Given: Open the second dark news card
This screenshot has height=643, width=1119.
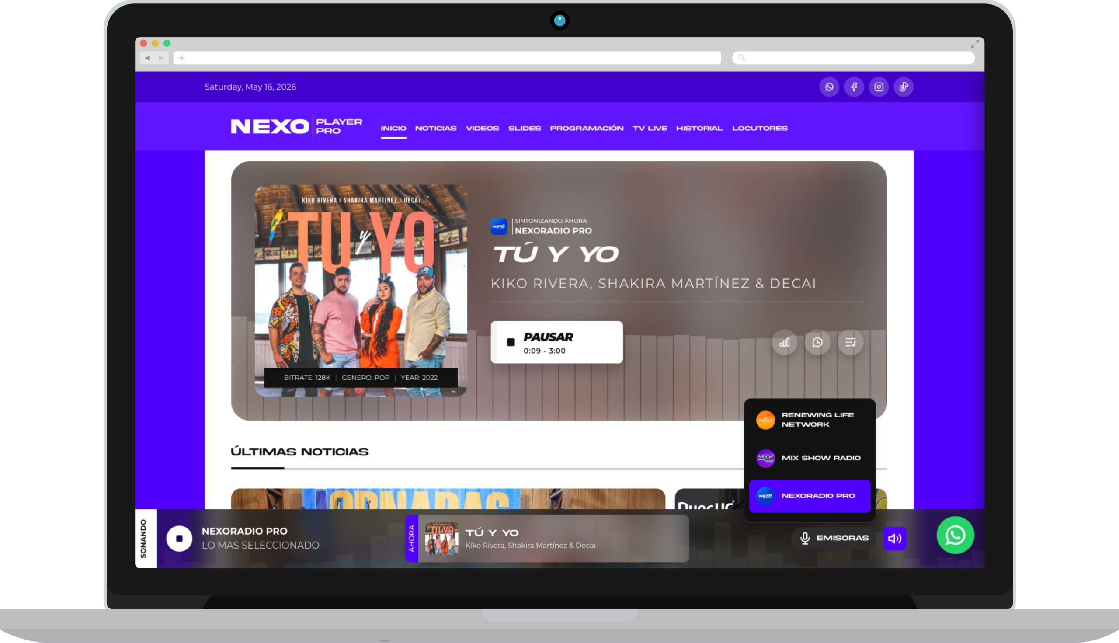Looking at the screenshot, I should pos(709,499).
